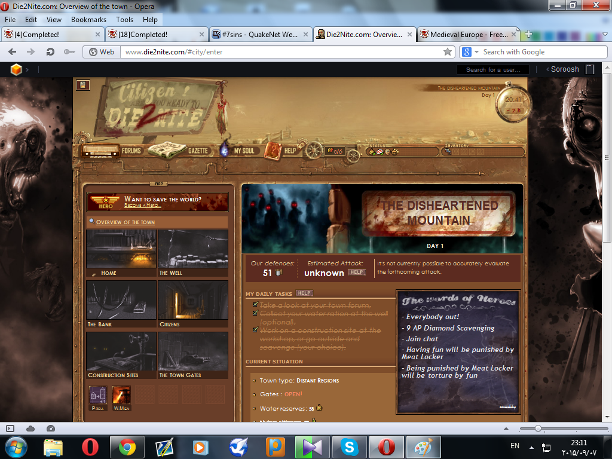Open Skype from the taskbar
The width and height of the screenshot is (612, 459).
coord(349,447)
